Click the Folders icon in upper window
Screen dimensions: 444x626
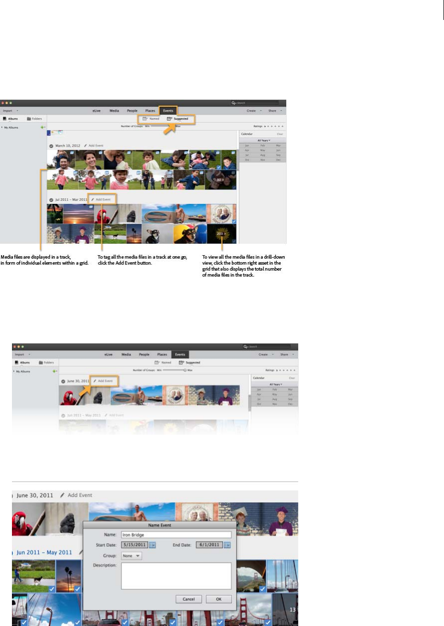29,119
